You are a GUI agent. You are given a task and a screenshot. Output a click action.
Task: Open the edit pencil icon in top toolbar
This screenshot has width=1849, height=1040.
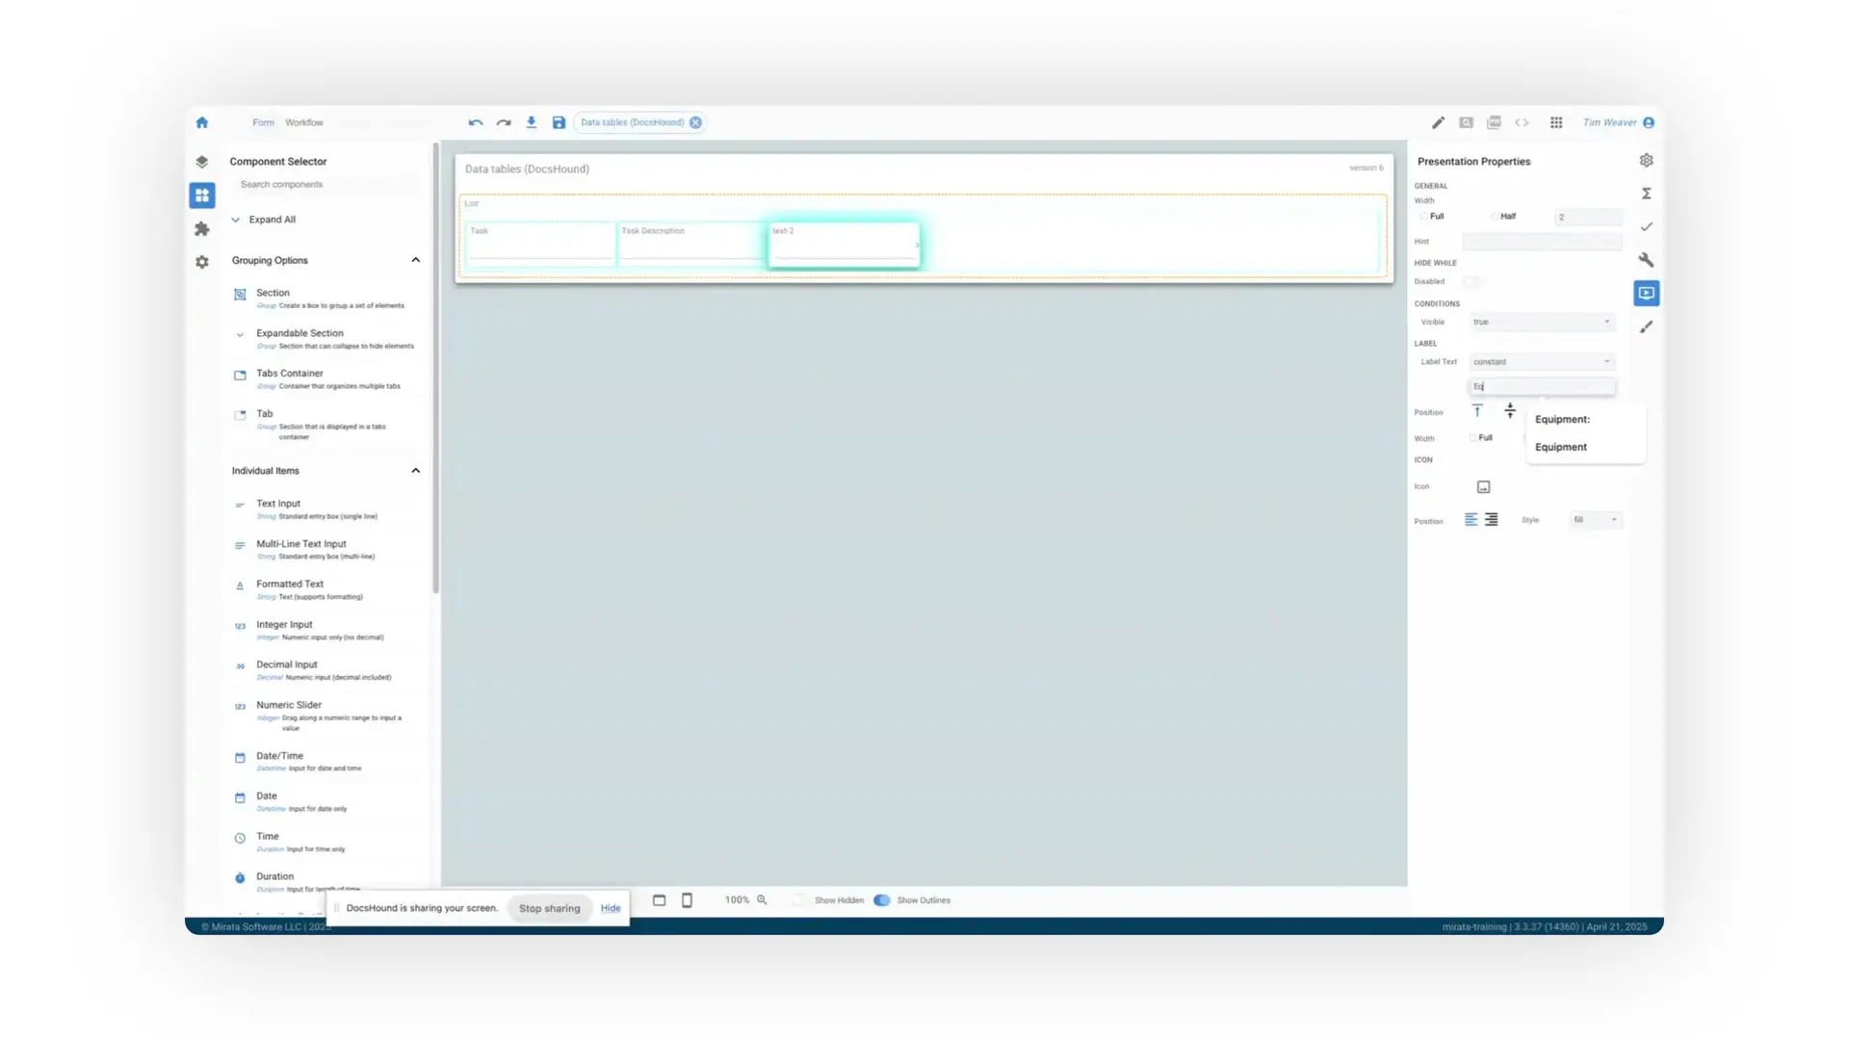pyautogui.click(x=1438, y=122)
